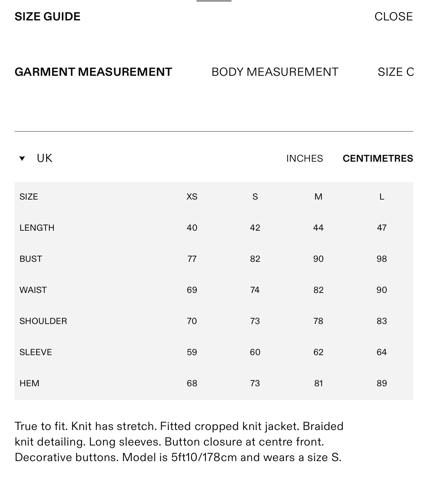Click the UK region selector label
Image resolution: width=428 pixels, height=499 pixels.
[44, 158]
